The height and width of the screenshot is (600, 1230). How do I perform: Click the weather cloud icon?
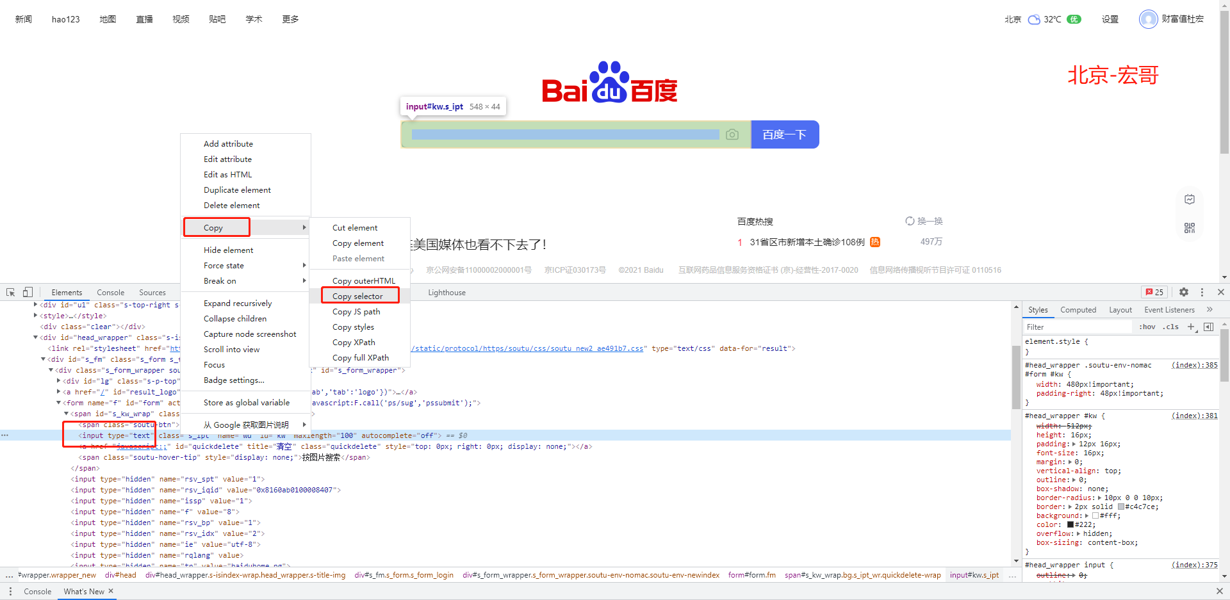pos(1034,19)
